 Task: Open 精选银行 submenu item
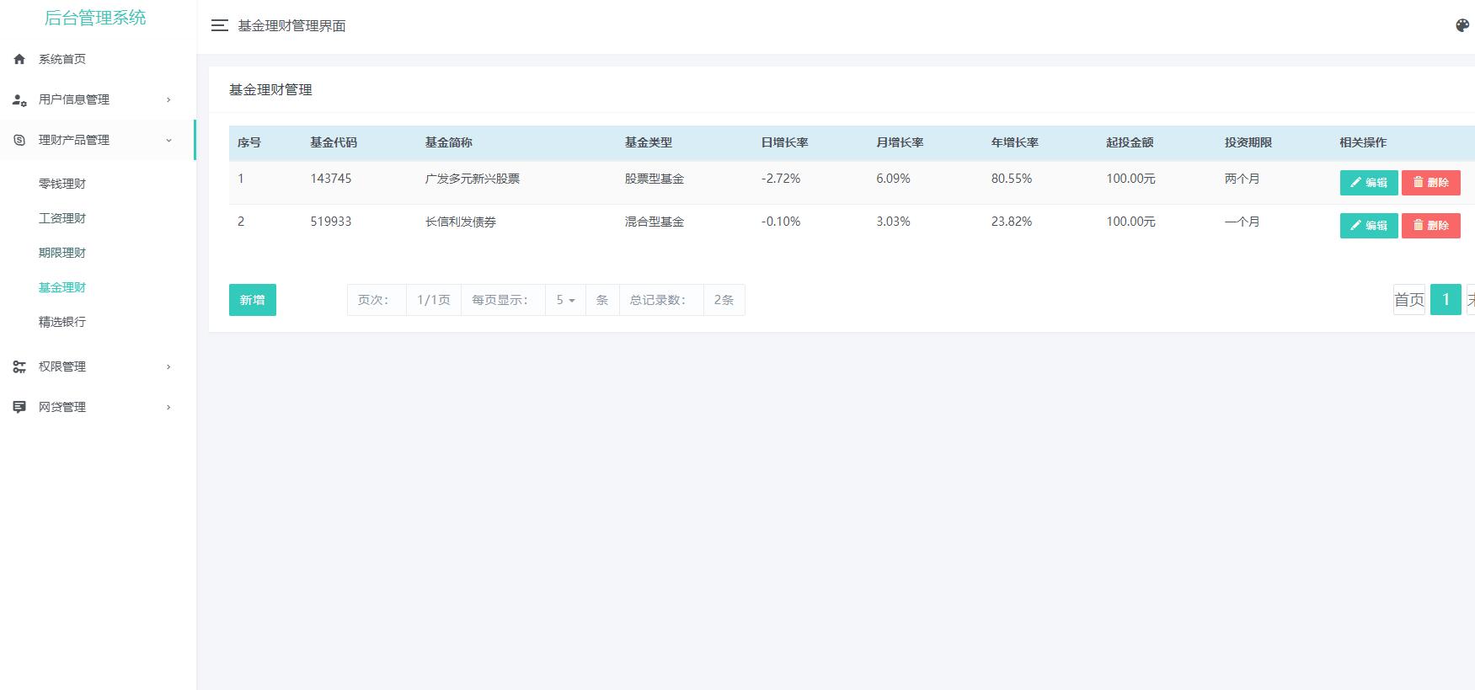coord(62,322)
